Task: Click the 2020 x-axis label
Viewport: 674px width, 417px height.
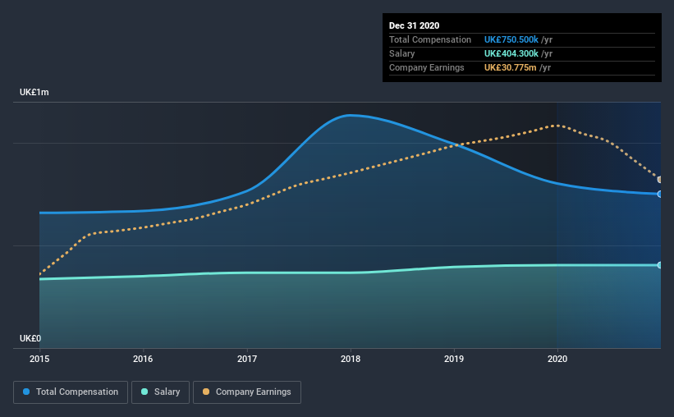Action: 557,359
